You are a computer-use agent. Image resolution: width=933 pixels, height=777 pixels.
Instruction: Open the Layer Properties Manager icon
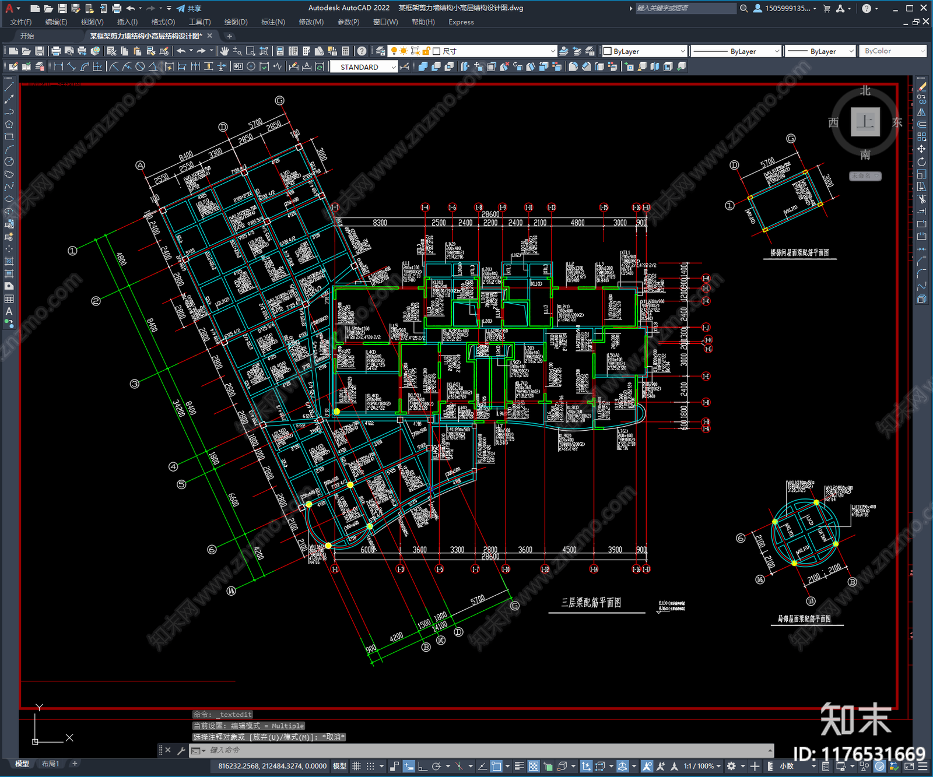tap(381, 51)
